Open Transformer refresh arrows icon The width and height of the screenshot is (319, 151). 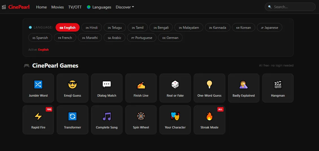tap(73, 117)
